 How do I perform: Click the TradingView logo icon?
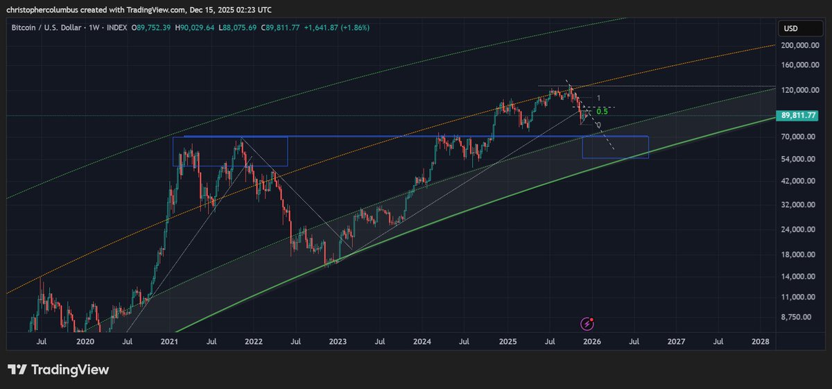pyautogui.click(x=17, y=370)
